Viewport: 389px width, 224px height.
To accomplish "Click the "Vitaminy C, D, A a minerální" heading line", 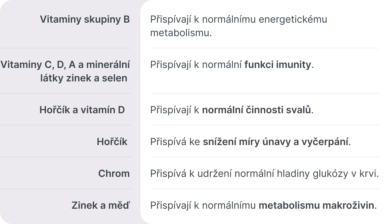I will pyautogui.click(x=65, y=65).
